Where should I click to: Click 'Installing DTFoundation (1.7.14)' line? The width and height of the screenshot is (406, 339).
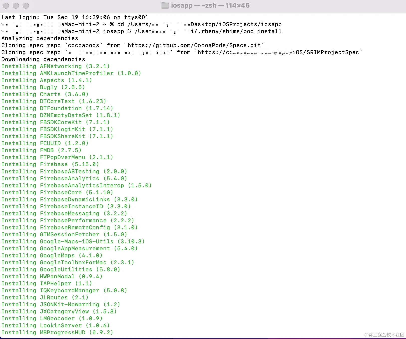click(57, 108)
